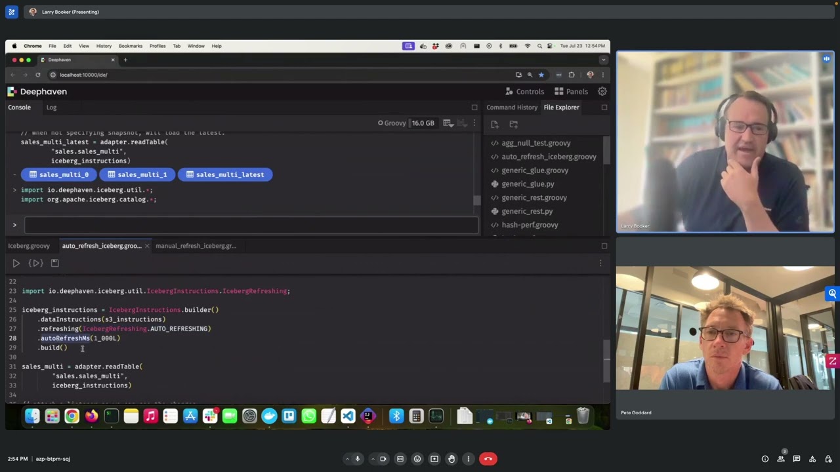Raise your hand in the call
Image resolution: width=840 pixels, height=472 pixels.
451,459
